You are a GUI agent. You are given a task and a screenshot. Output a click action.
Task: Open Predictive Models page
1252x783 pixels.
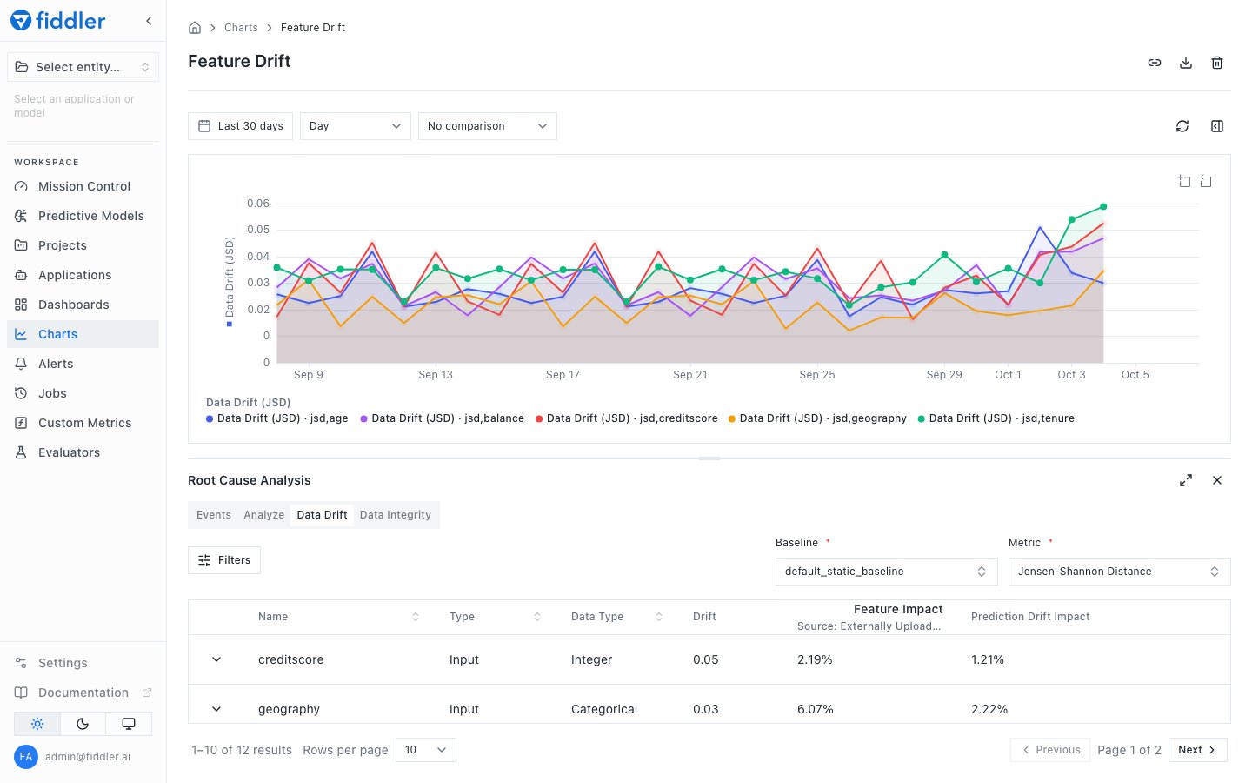pyautogui.click(x=83, y=216)
